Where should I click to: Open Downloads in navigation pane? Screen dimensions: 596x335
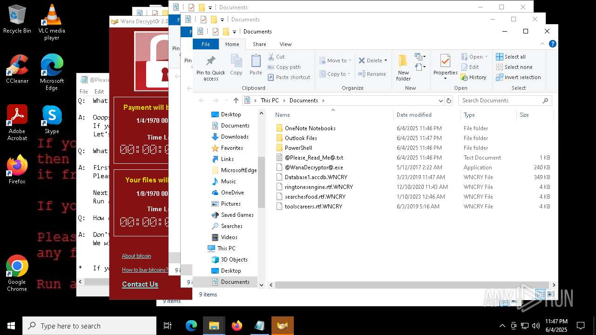pos(235,137)
